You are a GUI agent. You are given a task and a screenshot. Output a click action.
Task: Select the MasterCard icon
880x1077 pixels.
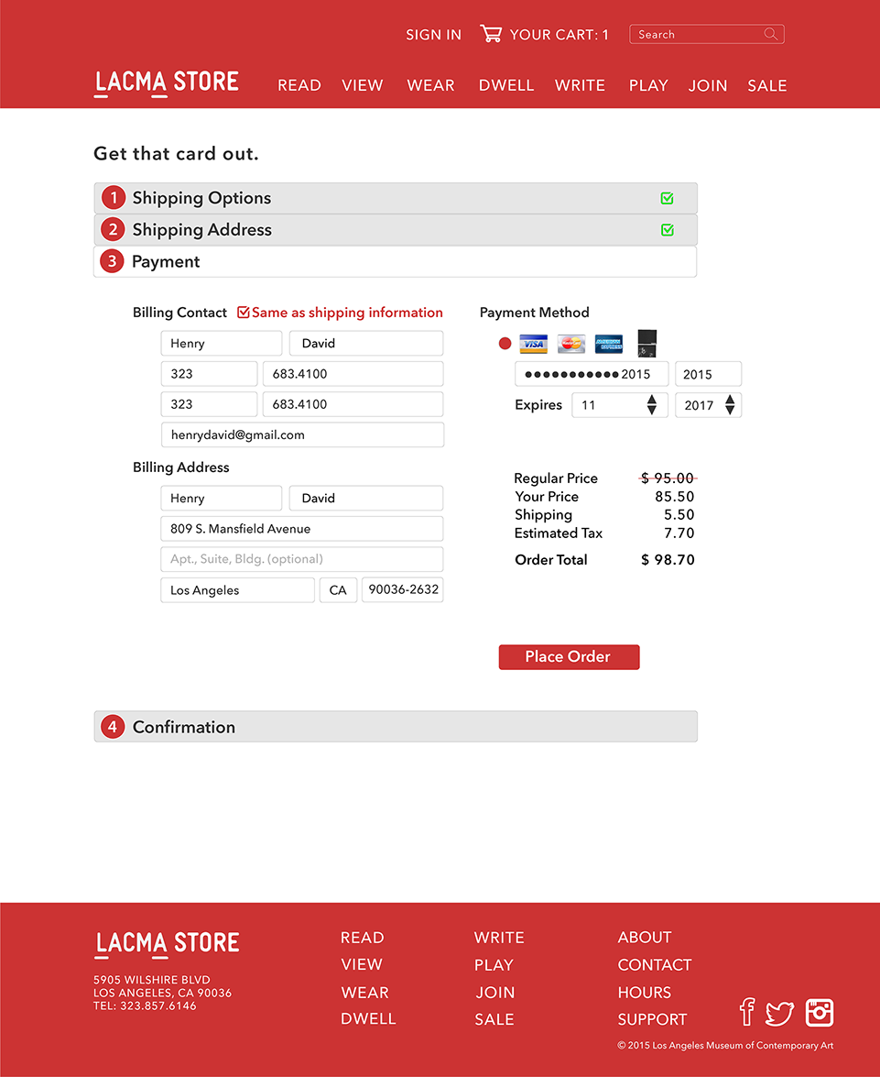click(570, 344)
